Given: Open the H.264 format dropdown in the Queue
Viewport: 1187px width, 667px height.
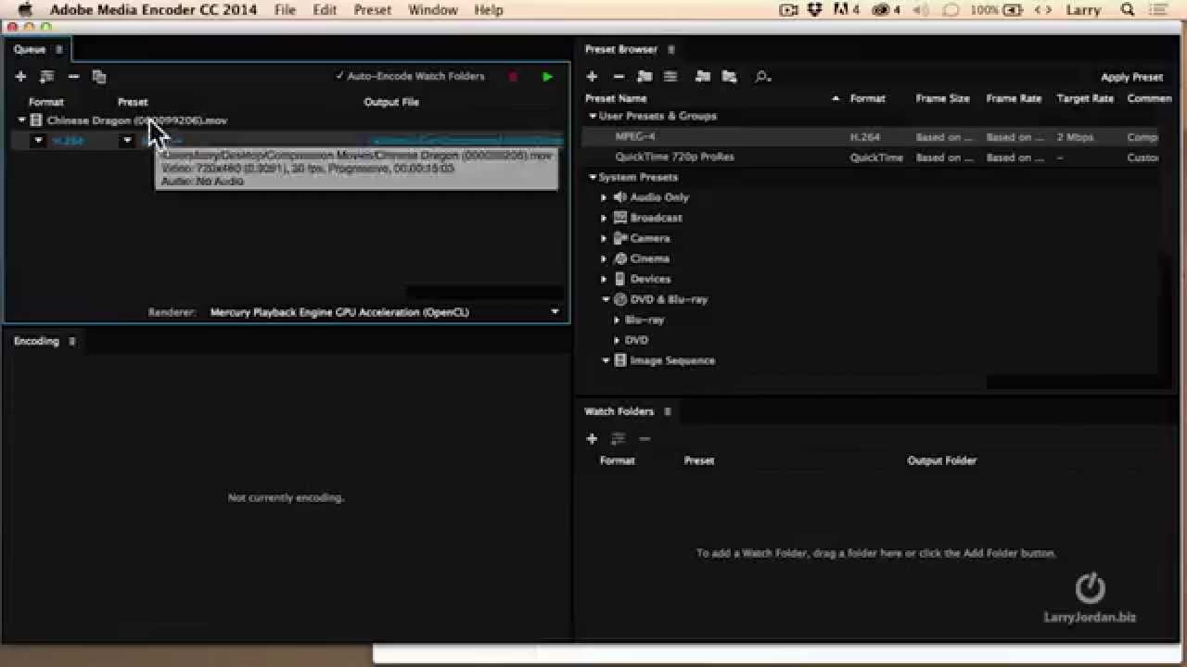Looking at the screenshot, I should (38, 141).
